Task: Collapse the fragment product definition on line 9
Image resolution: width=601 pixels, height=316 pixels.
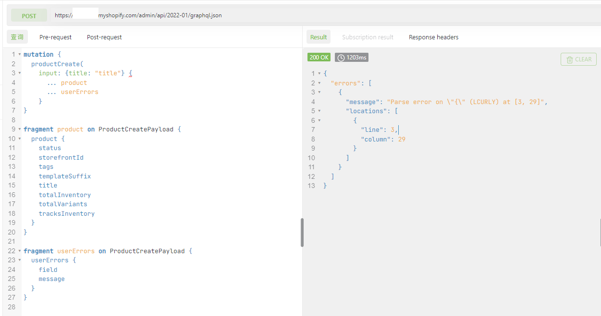Action: [19, 129]
